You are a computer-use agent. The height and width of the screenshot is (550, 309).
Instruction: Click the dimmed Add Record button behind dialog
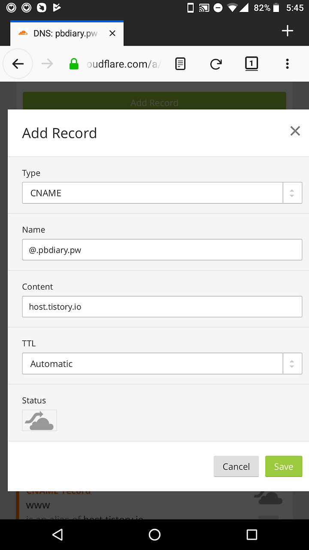[x=154, y=101]
